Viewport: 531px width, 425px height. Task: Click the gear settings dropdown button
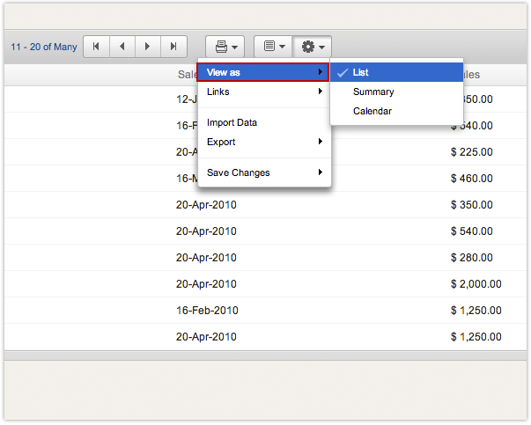pyautogui.click(x=313, y=46)
